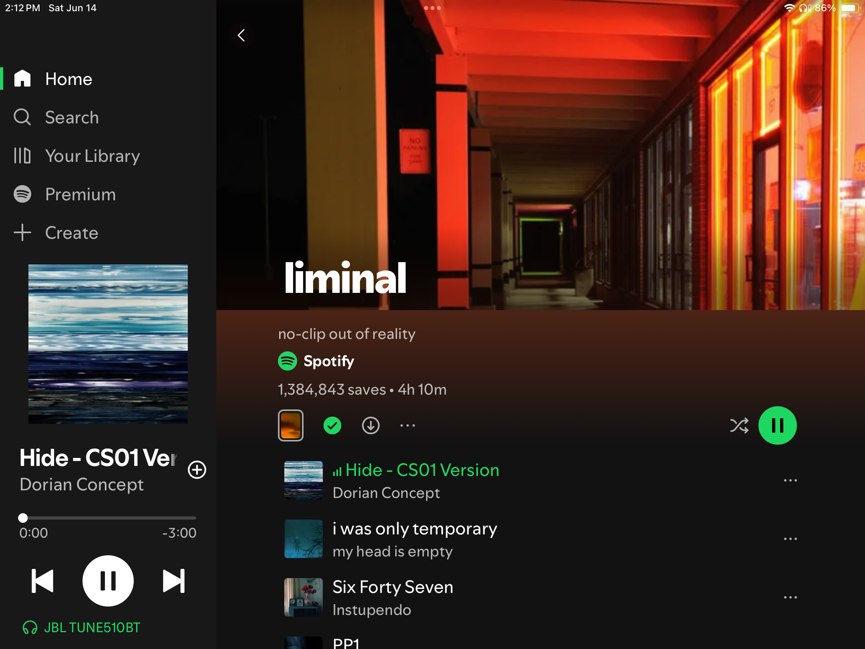Screen dimensions: 865x649
Task: Tap the battery status indicator
Action: click(x=850, y=8)
